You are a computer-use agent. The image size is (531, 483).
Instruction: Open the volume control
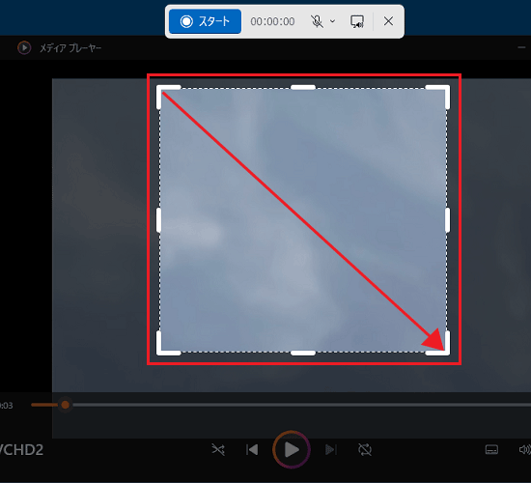point(525,450)
